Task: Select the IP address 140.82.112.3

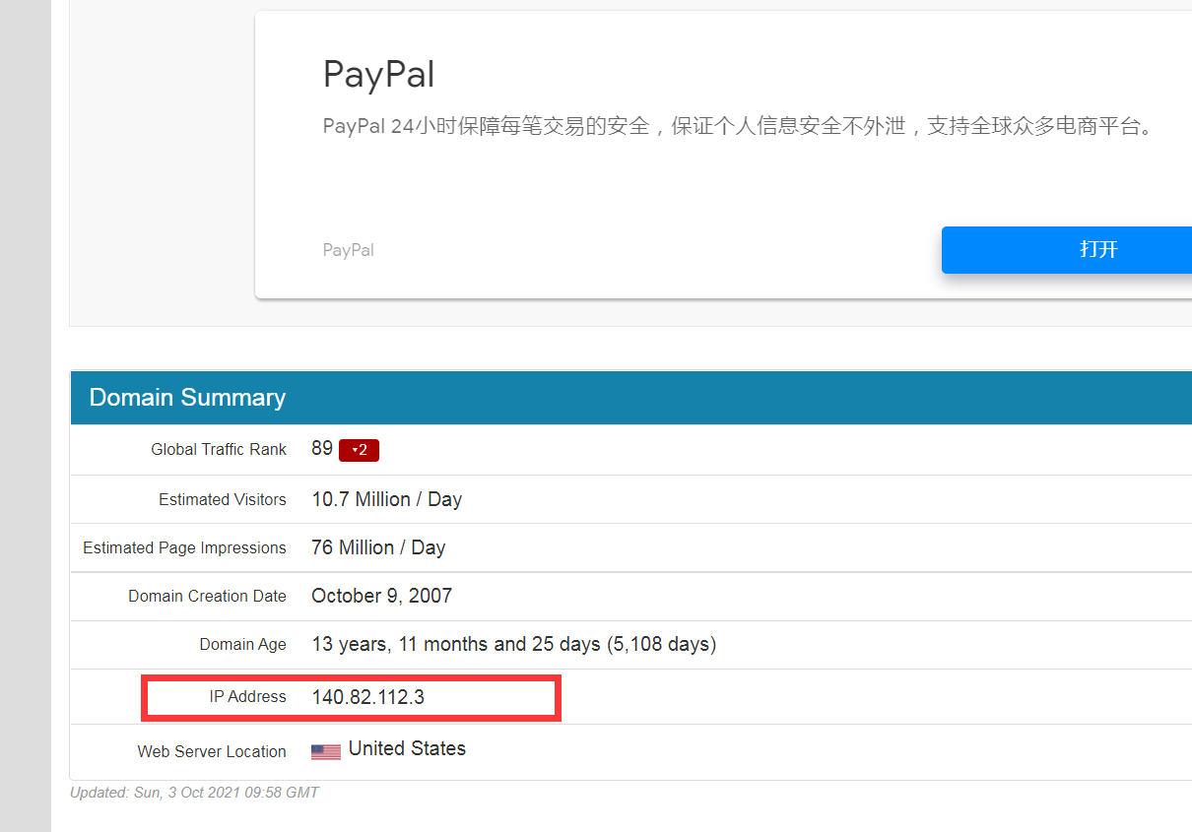Action: point(368,697)
